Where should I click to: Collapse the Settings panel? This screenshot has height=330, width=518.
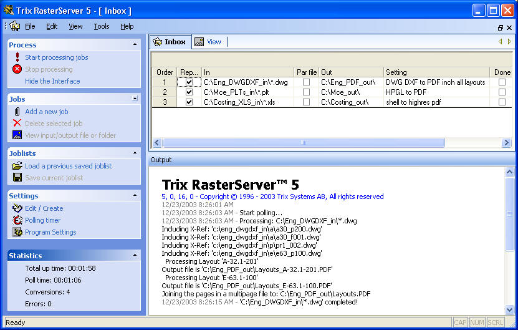point(135,195)
